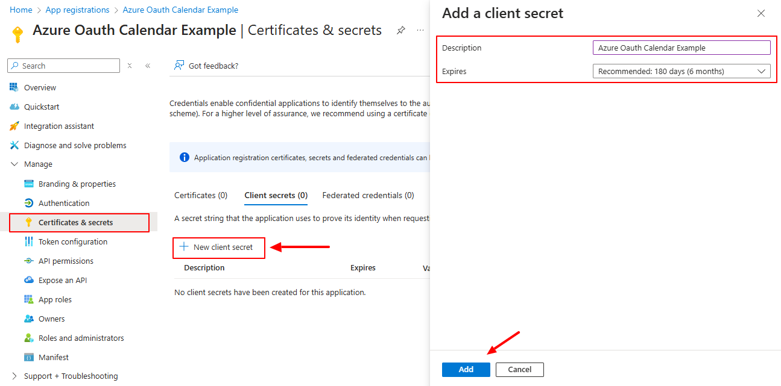
Task: Collapse the Manage section
Action: [x=14, y=164]
